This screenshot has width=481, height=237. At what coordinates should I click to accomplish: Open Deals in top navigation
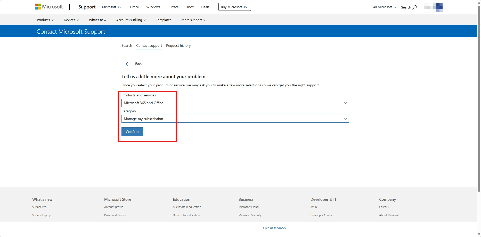click(x=205, y=7)
